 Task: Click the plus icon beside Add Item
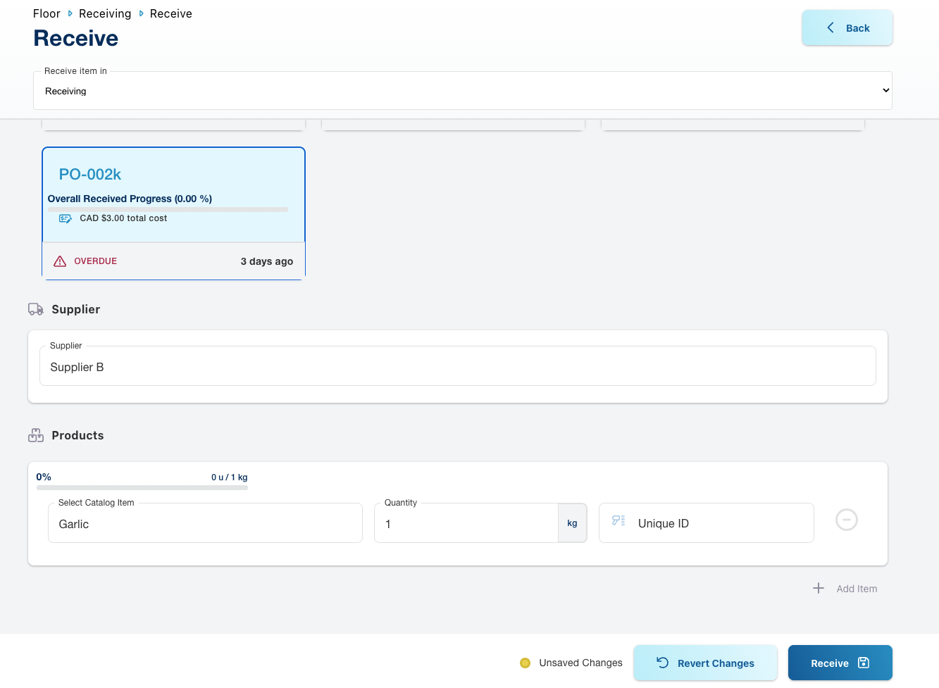818,588
